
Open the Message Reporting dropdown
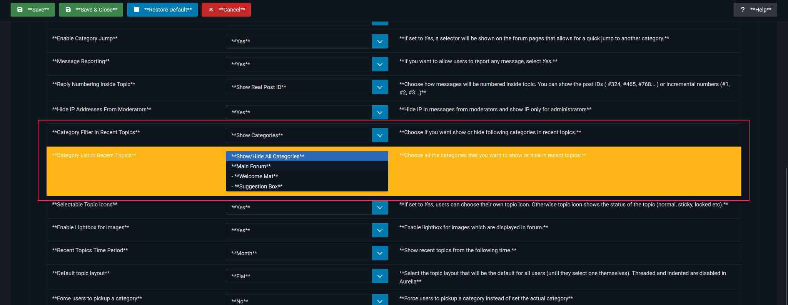(380, 64)
